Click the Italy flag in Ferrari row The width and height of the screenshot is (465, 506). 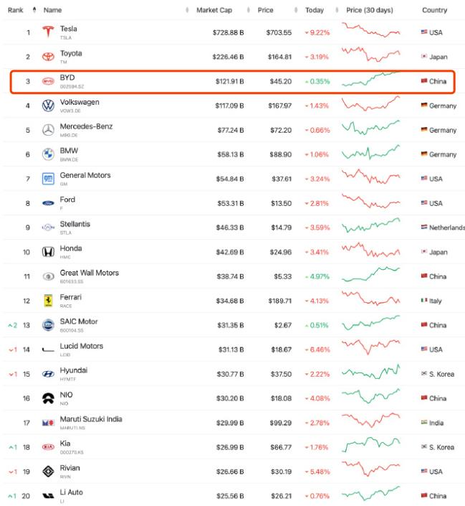pyautogui.click(x=424, y=301)
